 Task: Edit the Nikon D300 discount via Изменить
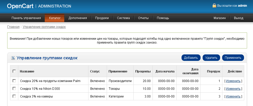(233, 89)
